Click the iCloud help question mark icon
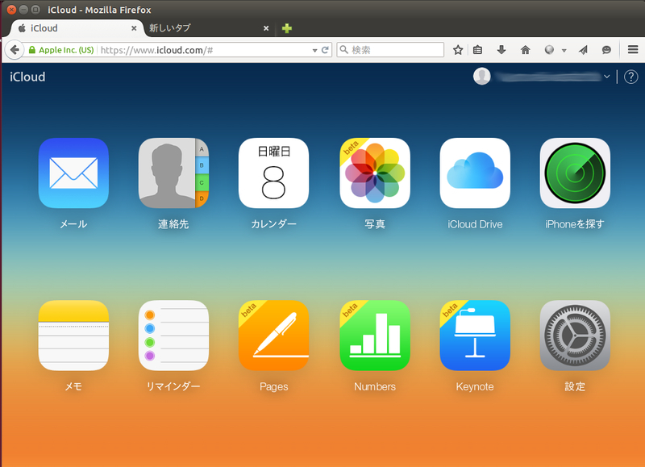The height and width of the screenshot is (467, 645). pos(631,77)
